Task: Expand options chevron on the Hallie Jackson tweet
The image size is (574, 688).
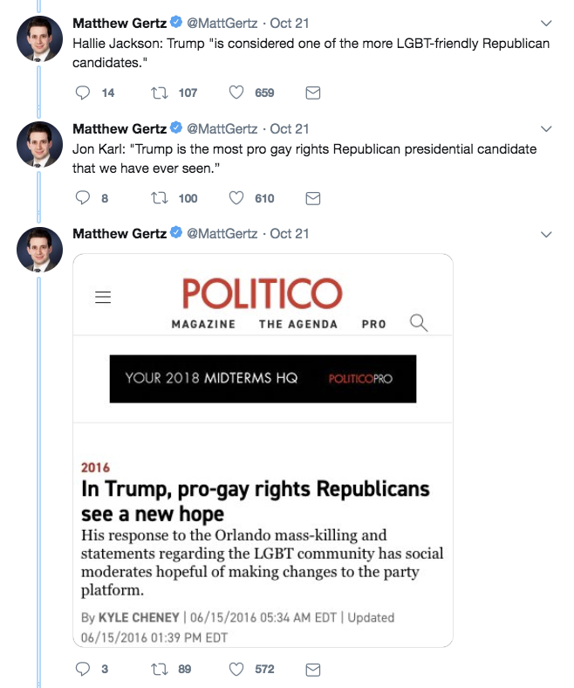Action: coord(547,23)
